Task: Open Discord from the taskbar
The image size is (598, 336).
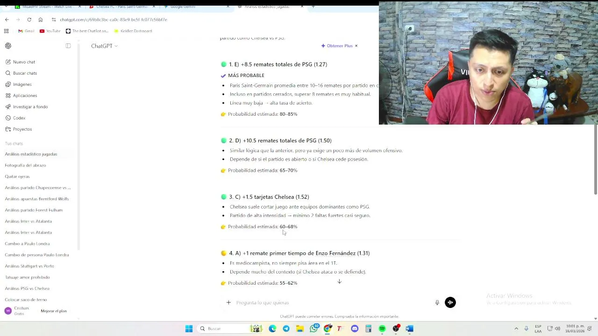Action: pyautogui.click(x=355, y=329)
